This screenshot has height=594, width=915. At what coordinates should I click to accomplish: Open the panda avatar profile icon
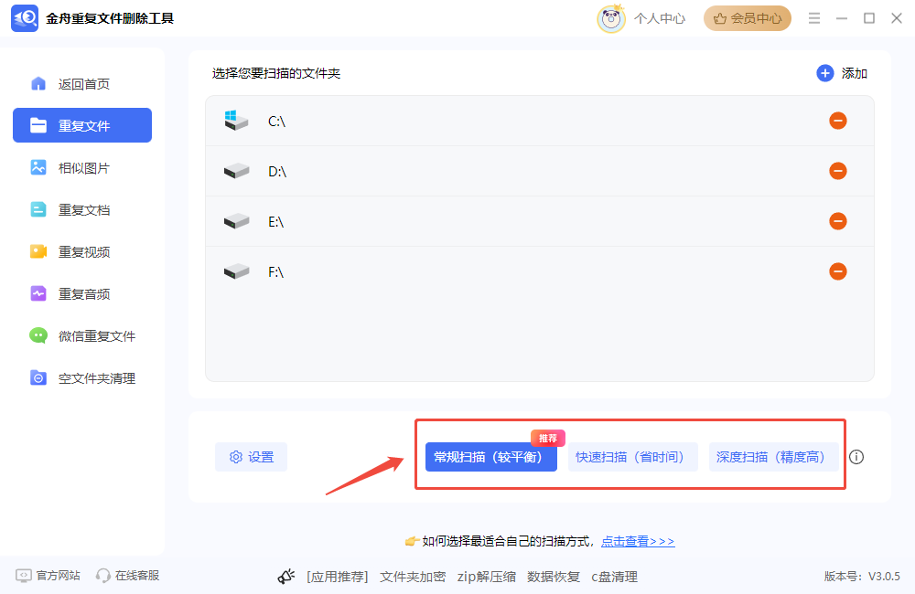[611, 18]
